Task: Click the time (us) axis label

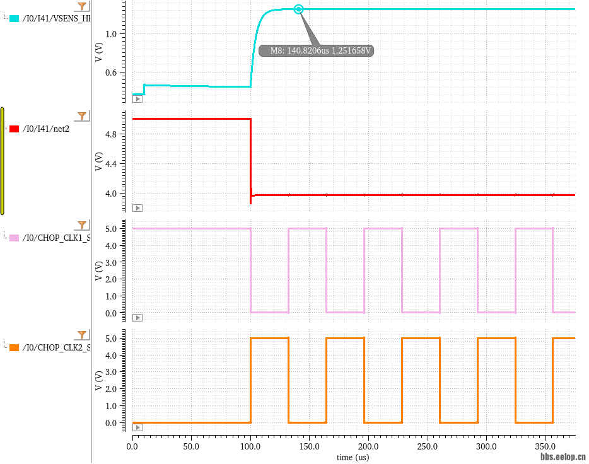Action: [x=353, y=457]
